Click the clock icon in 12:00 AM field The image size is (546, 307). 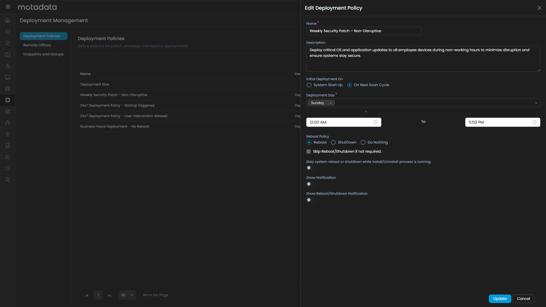coord(375,122)
